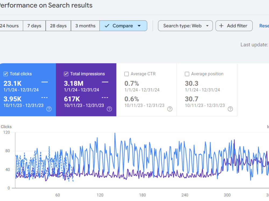Open help icon on Total clicks card
The width and height of the screenshot is (269, 201).
pos(49,109)
